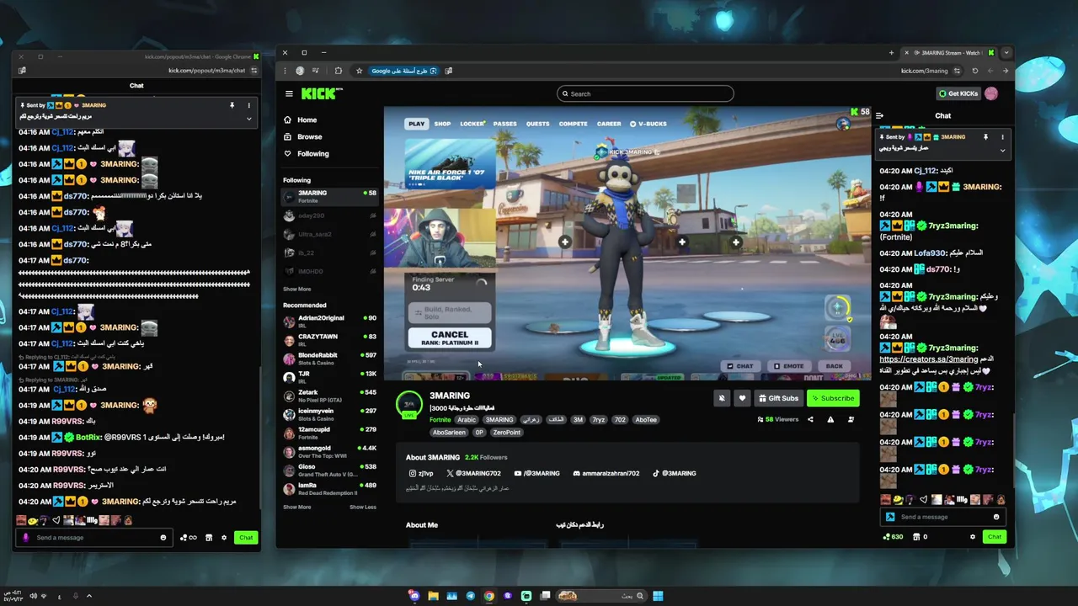Click the Subscribe button
The height and width of the screenshot is (606, 1078).
click(833, 398)
